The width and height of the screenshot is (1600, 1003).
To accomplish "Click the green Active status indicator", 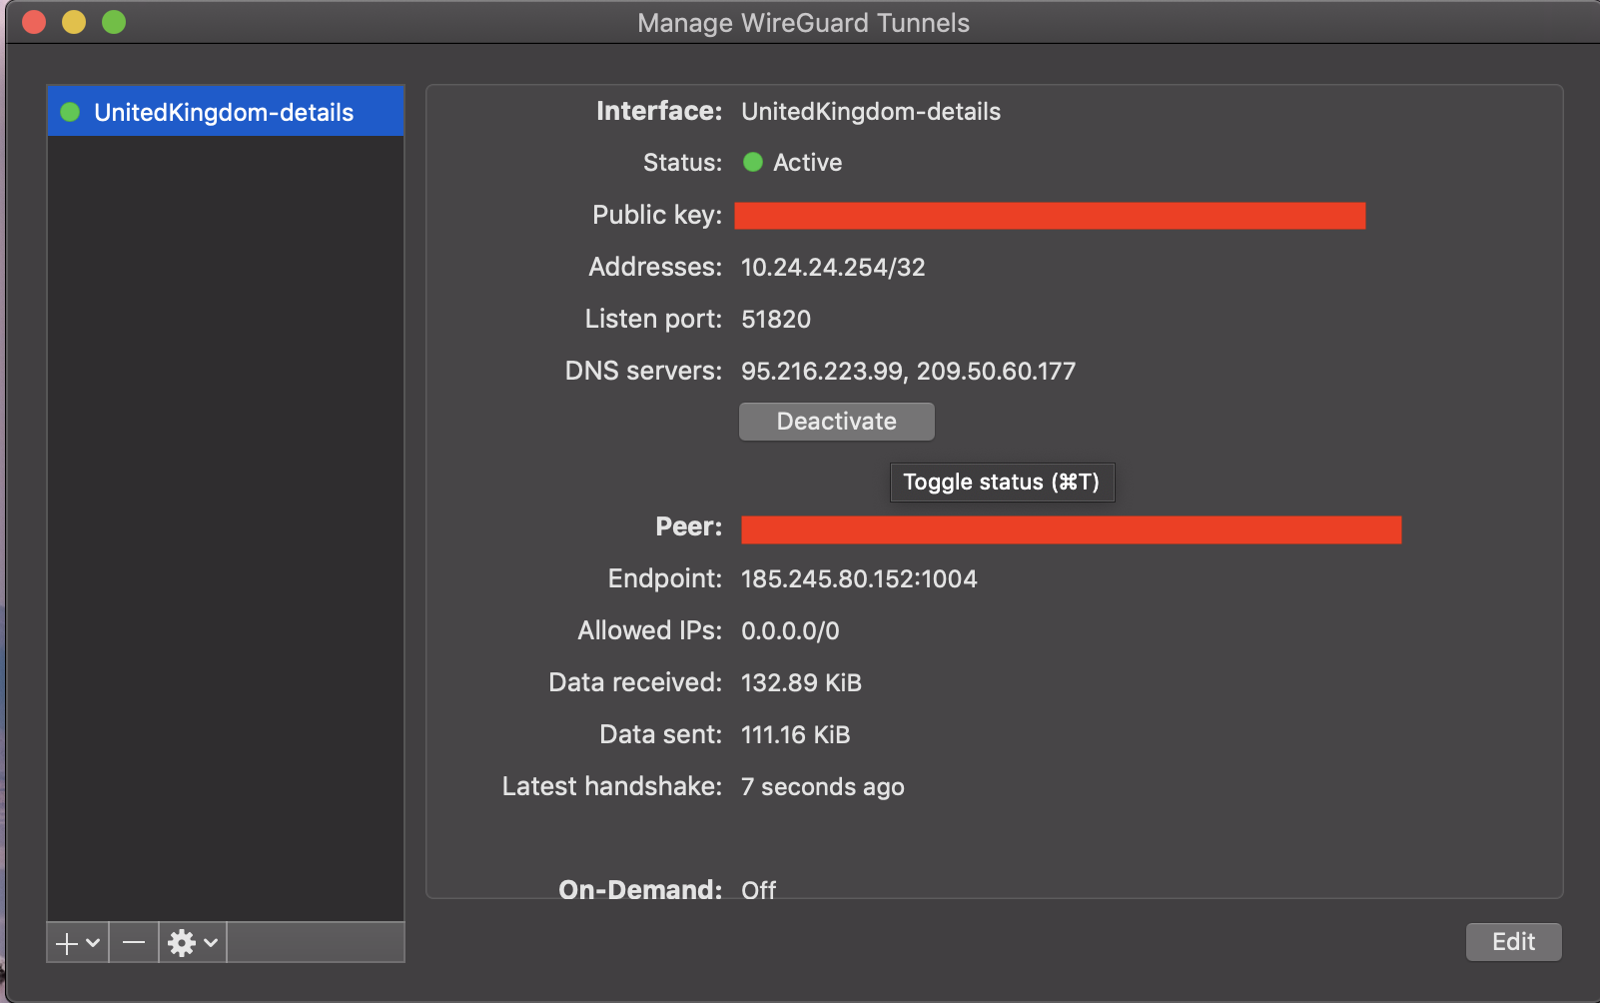I will 753,162.
